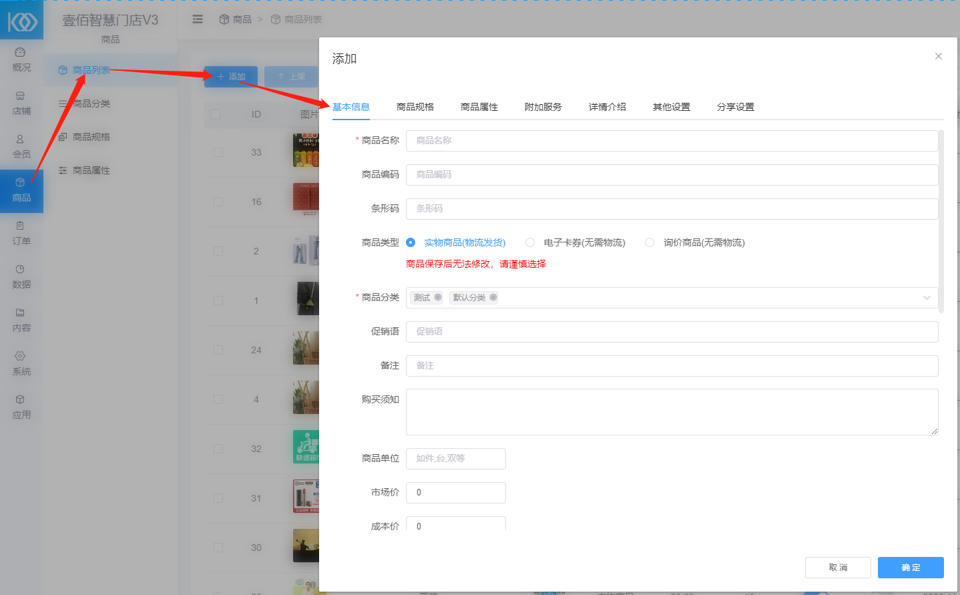Open 概况 overview in sidebar
Viewport: 960px width, 595px height.
click(21, 59)
